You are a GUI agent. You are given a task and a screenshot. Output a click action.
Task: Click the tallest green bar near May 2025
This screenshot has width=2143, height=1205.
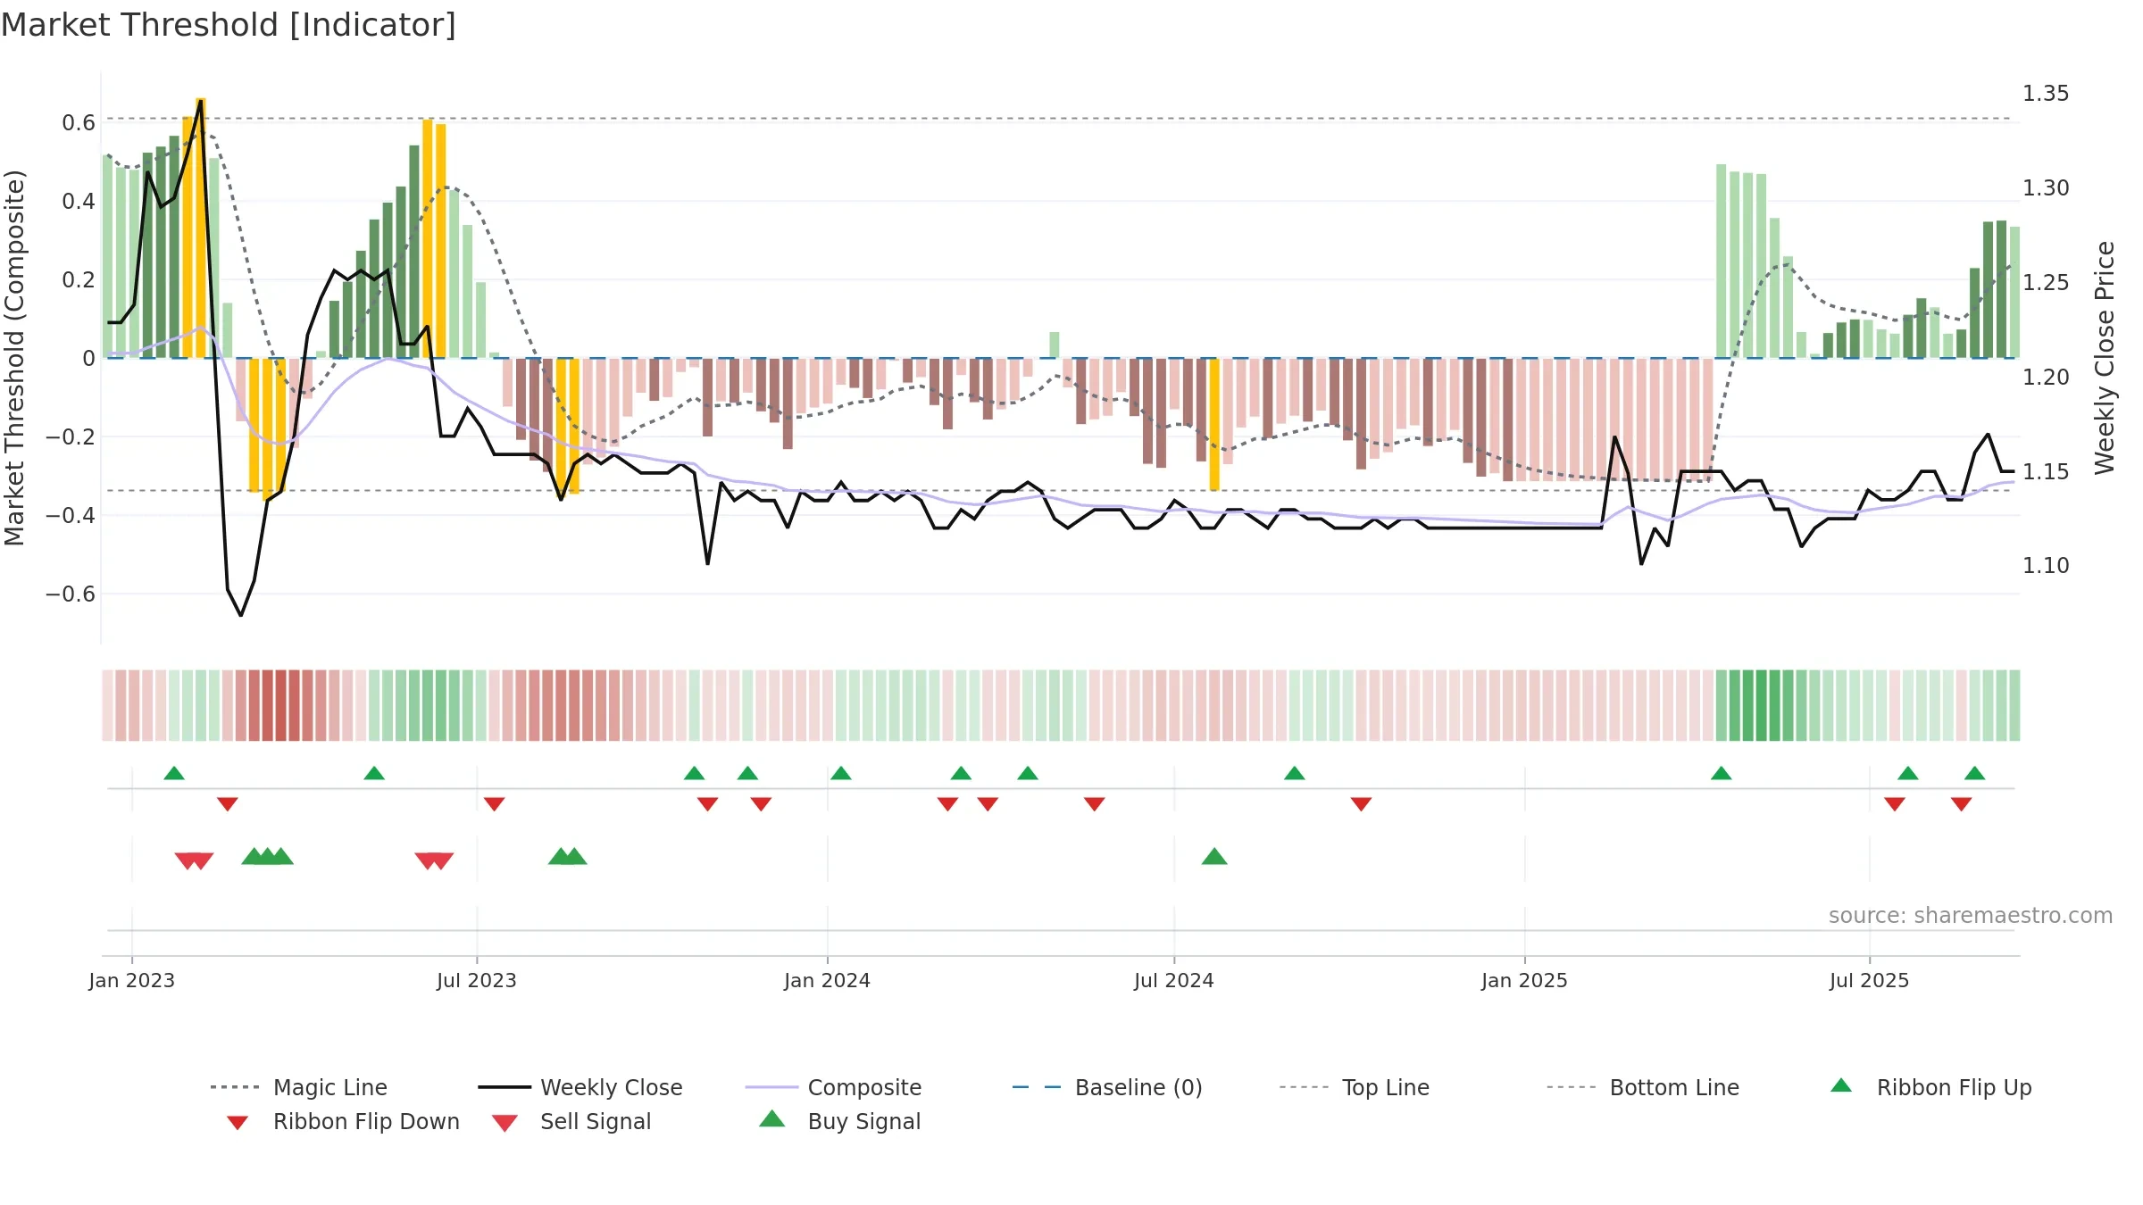[x=1722, y=262]
